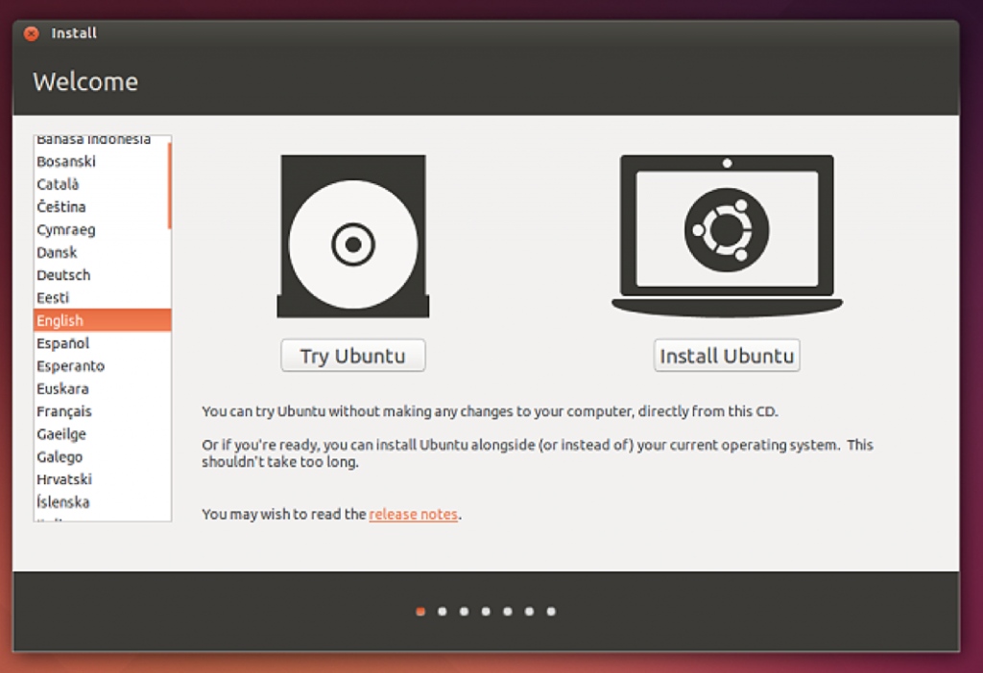Screen dimensions: 983x673
Task: Select Dansk in the language list
Action: (102, 252)
